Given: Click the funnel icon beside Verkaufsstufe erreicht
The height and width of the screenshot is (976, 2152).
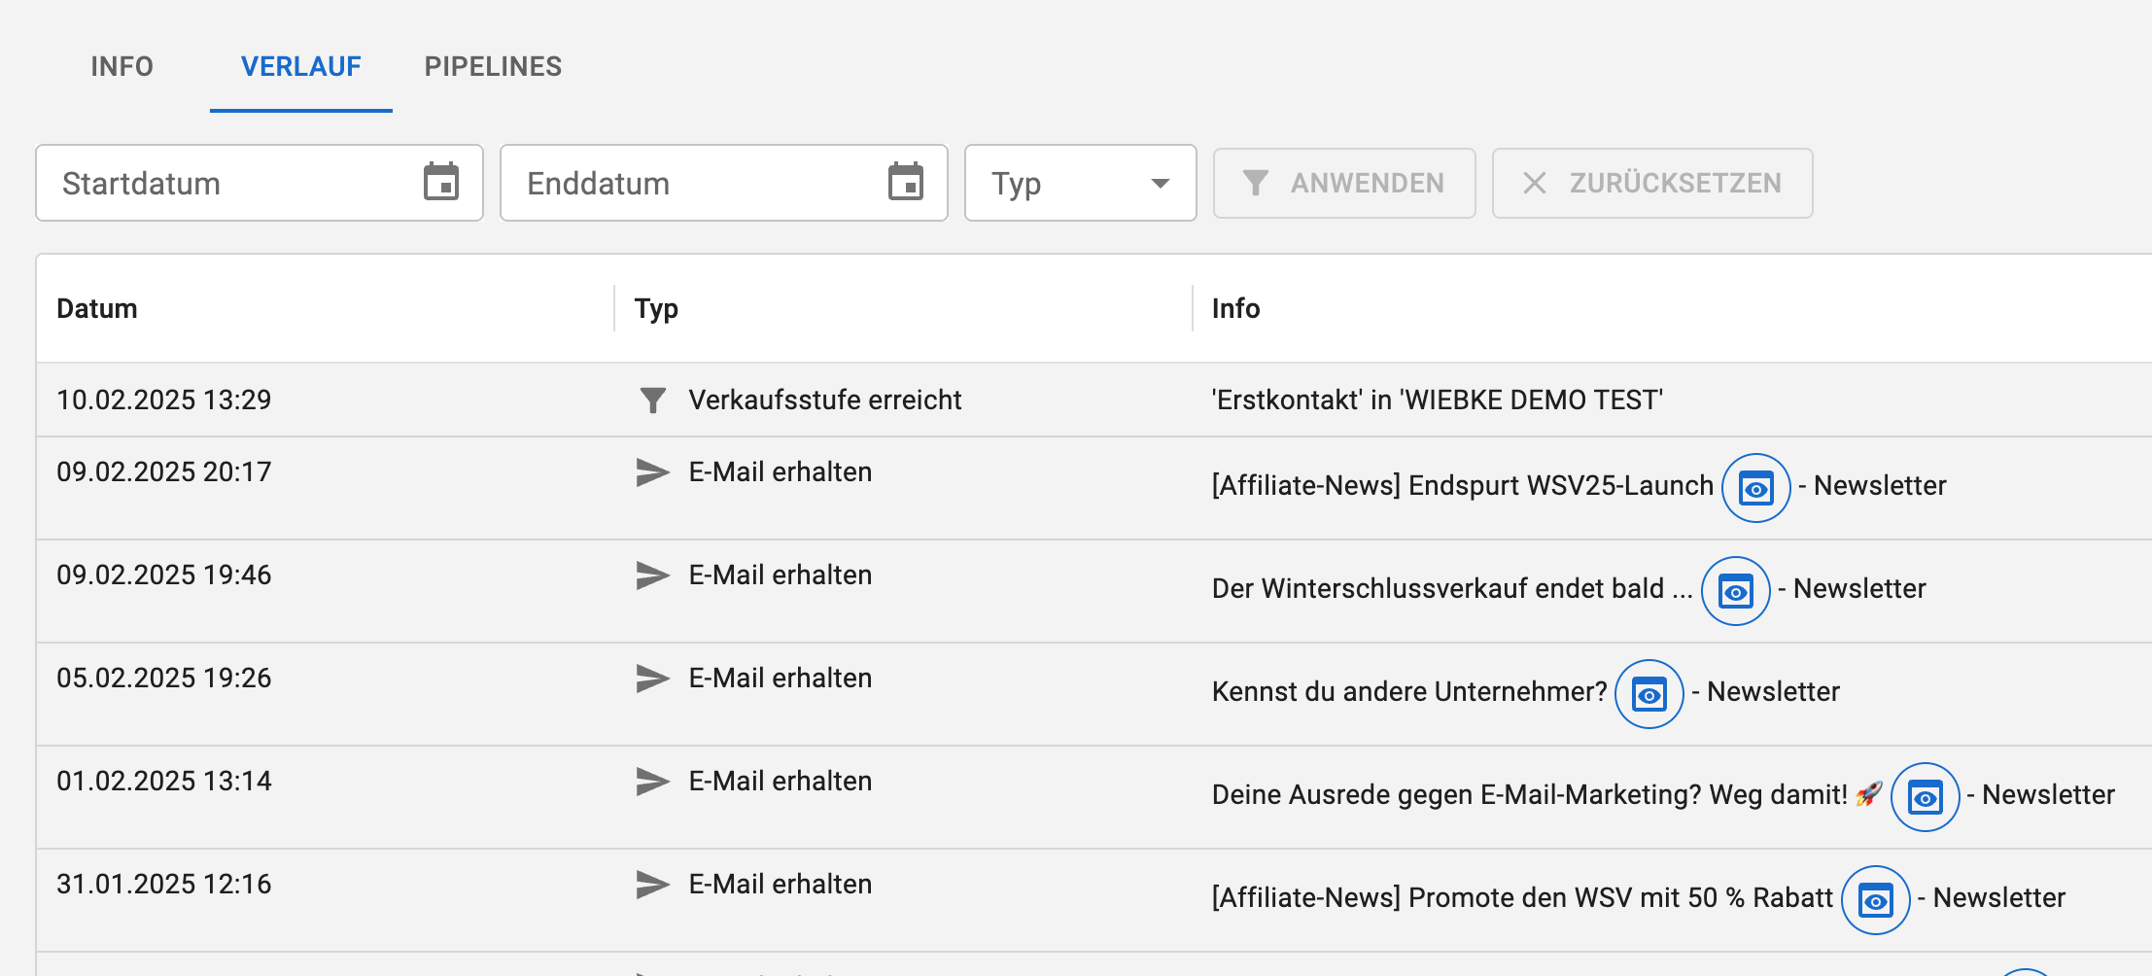Looking at the screenshot, I should (x=653, y=400).
